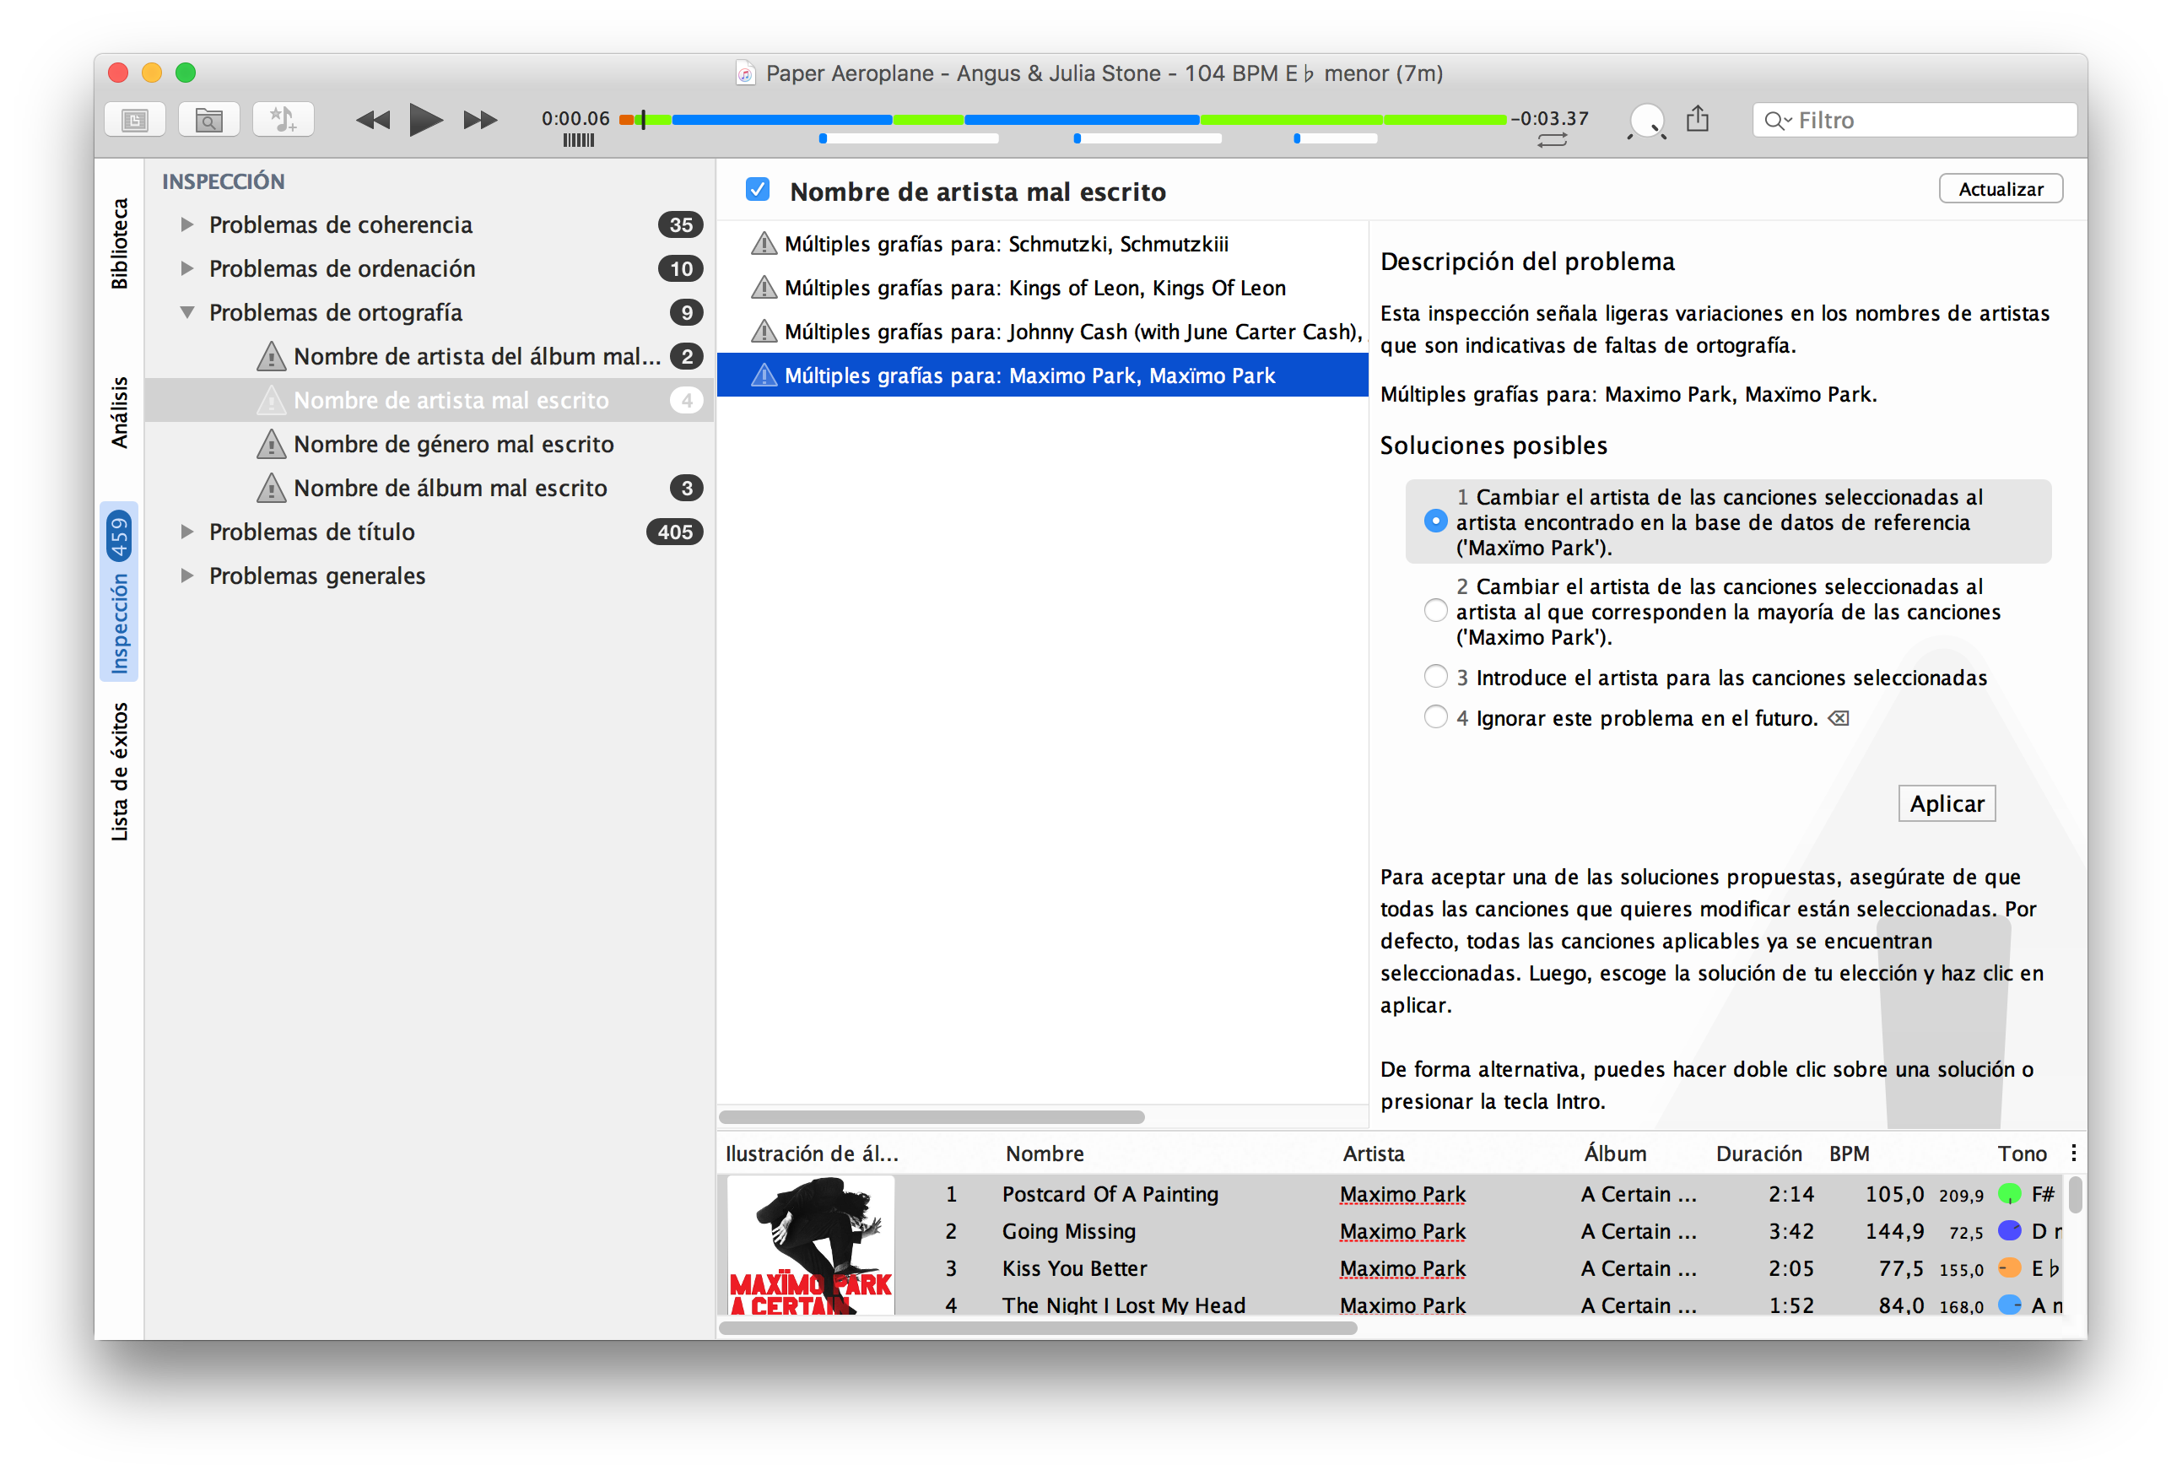Select 'Múltiples grafías para: Schmutzki, Schmutzkiii' row

(x=1042, y=244)
